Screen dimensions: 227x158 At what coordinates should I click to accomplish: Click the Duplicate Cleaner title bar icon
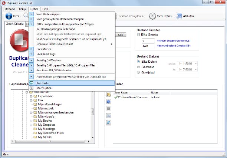click(3, 3)
